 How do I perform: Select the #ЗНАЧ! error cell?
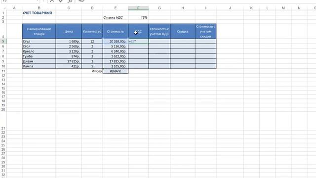pos(115,71)
